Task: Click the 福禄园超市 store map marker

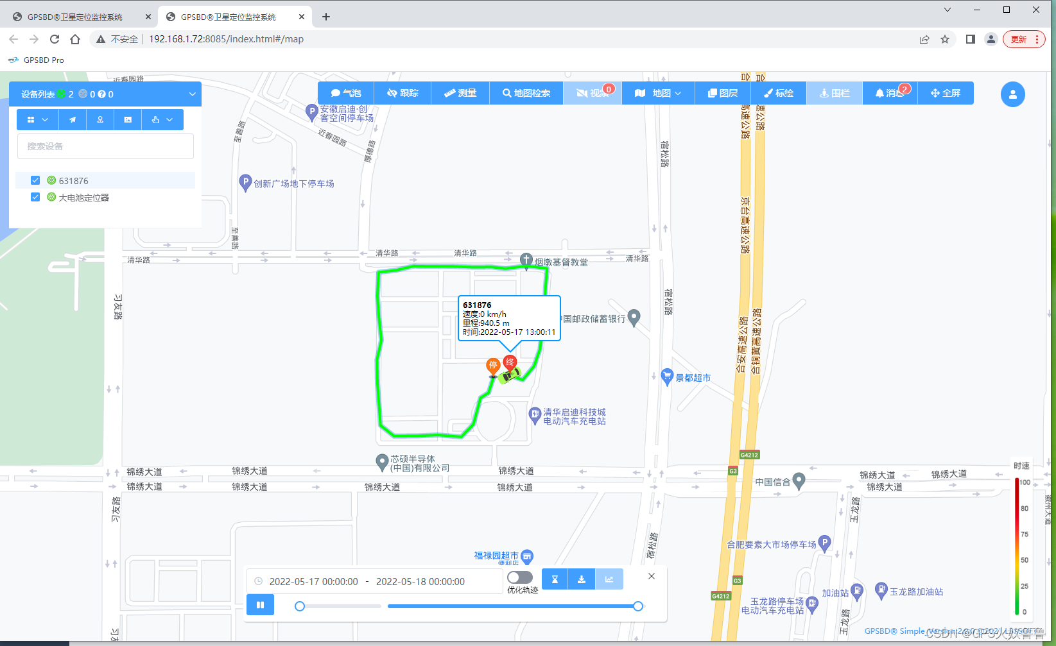Action: click(x=527, y=556)
